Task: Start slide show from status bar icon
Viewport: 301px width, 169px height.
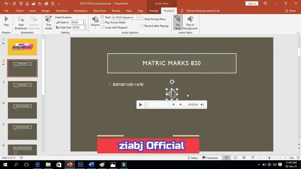Action: click(253, 158)
